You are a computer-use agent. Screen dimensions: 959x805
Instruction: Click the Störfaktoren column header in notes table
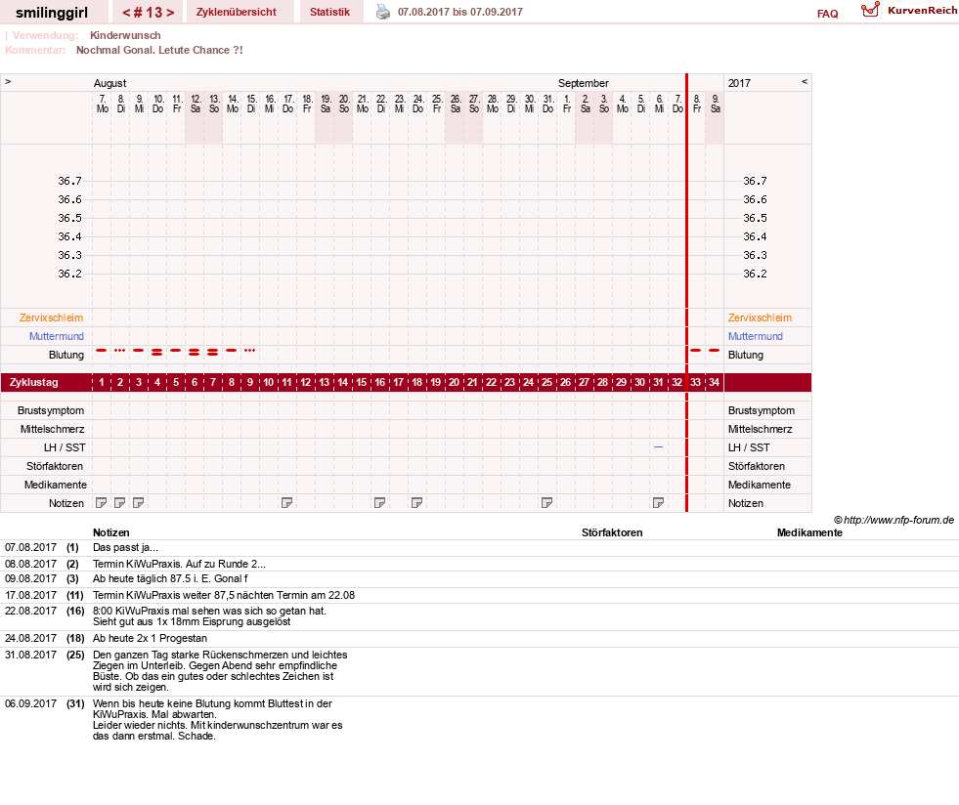[612, 532]
